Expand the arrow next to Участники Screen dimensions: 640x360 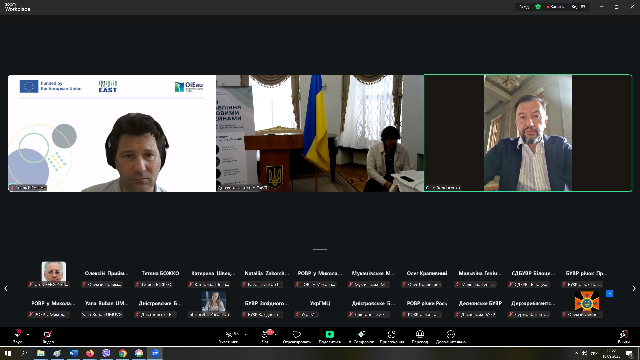[246, 334]
